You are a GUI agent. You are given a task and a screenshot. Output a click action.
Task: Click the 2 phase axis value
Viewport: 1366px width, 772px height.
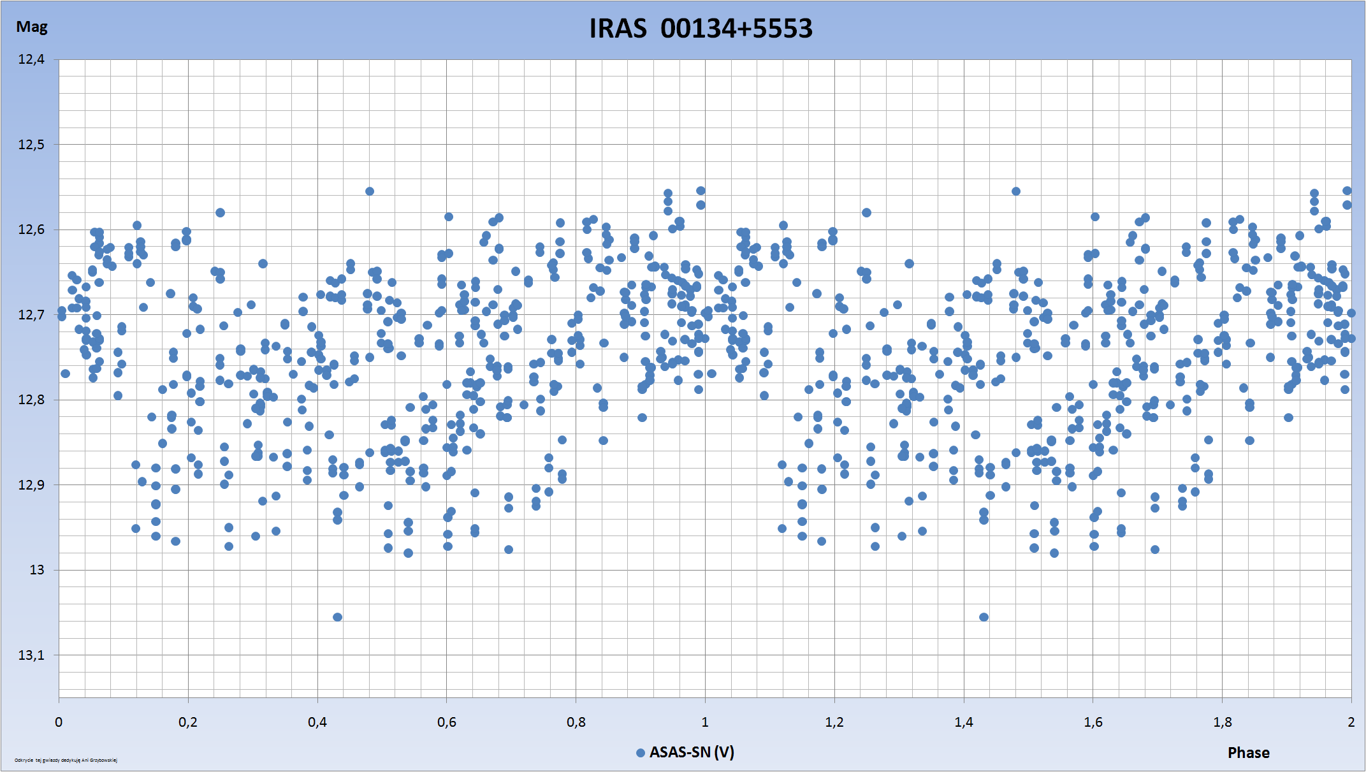pyautogui.click(x=1351, y=722)
